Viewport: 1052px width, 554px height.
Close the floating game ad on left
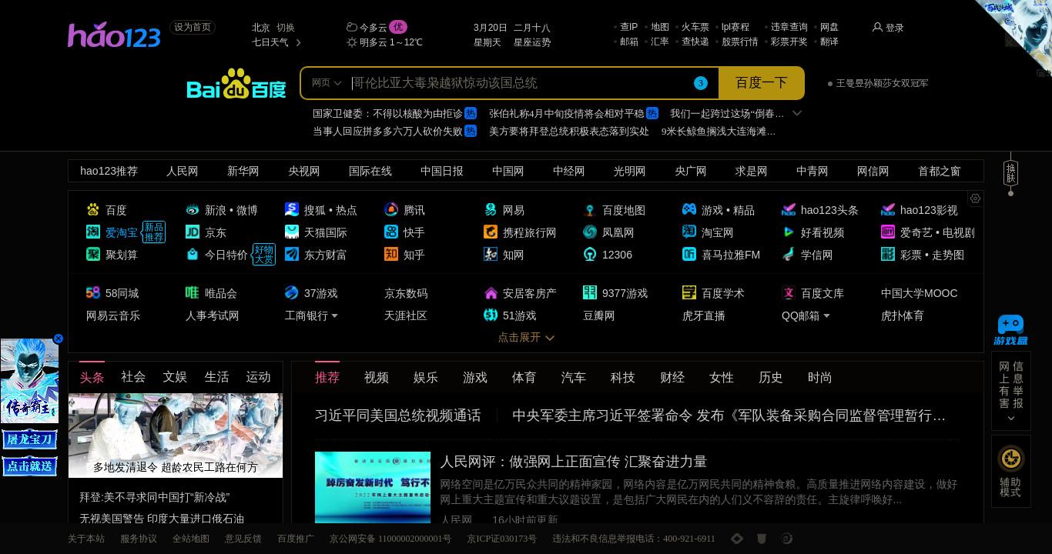pyautogui.click(x=58, y=339)
